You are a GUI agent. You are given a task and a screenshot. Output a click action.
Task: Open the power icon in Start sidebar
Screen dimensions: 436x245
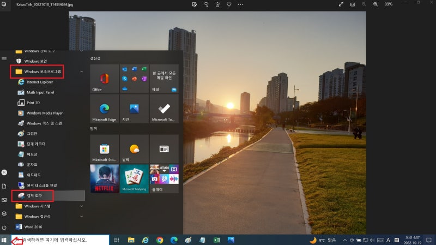point(4,228)
